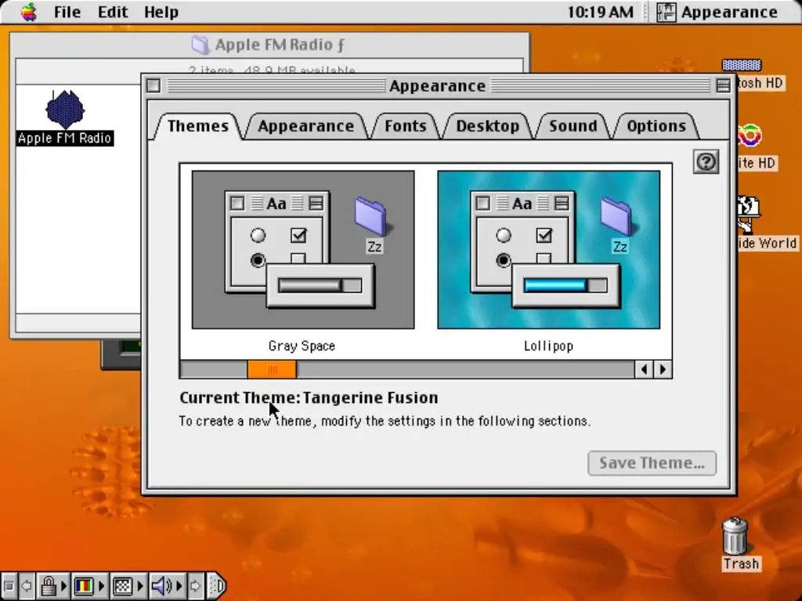Click the padlock module in the Control Strip
Viewport: 802px width, 601px height.
pyautogui.click(x=49, y=585)
